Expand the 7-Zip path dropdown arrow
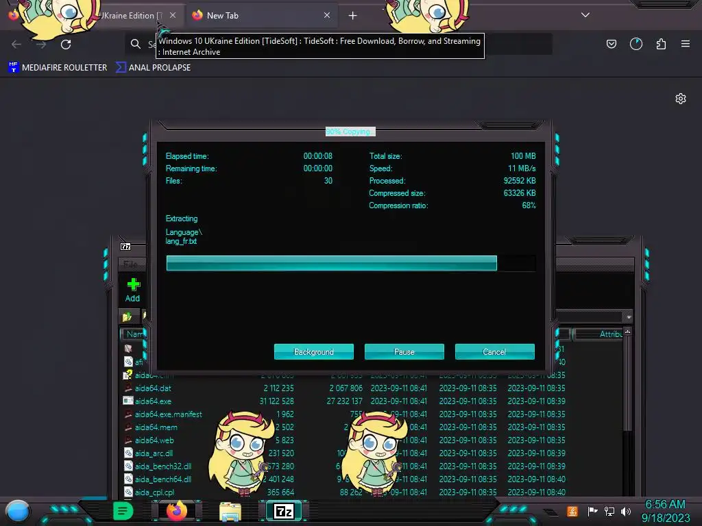This screenshot has width=702, height=526. [629, 317]
